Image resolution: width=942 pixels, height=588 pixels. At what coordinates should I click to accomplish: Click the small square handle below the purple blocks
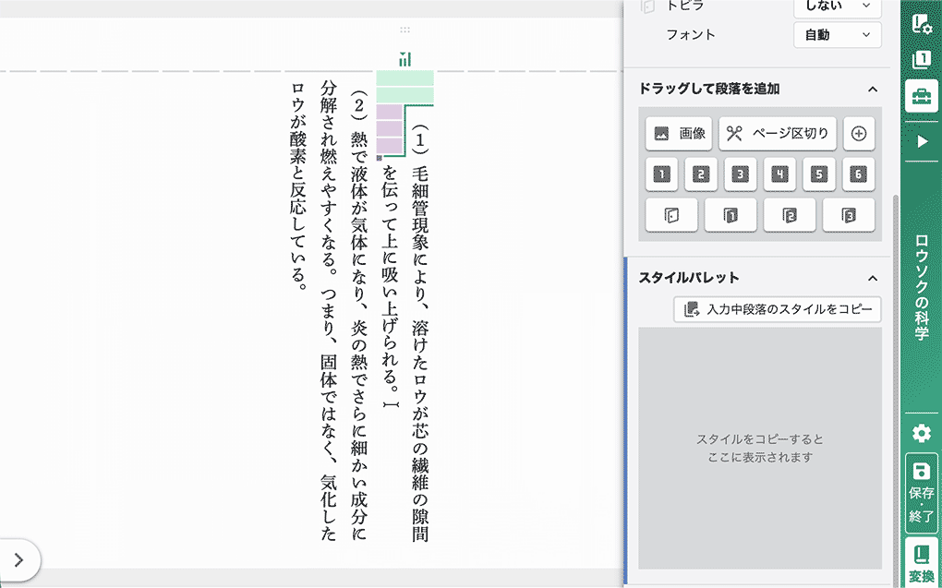pos(379,158)
